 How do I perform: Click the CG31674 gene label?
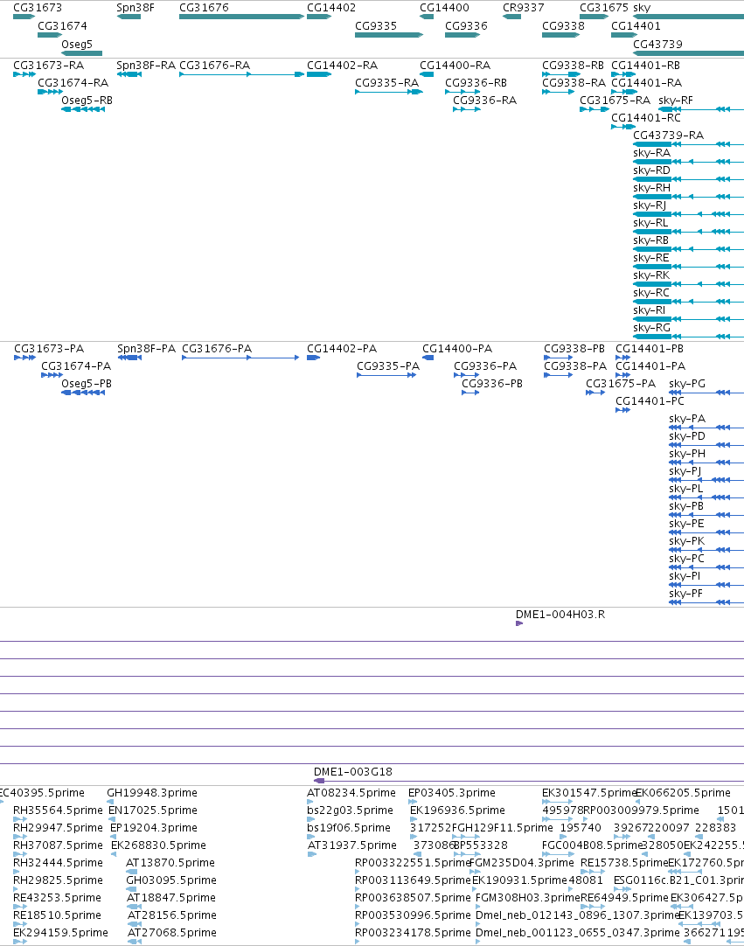click(62, 26)
